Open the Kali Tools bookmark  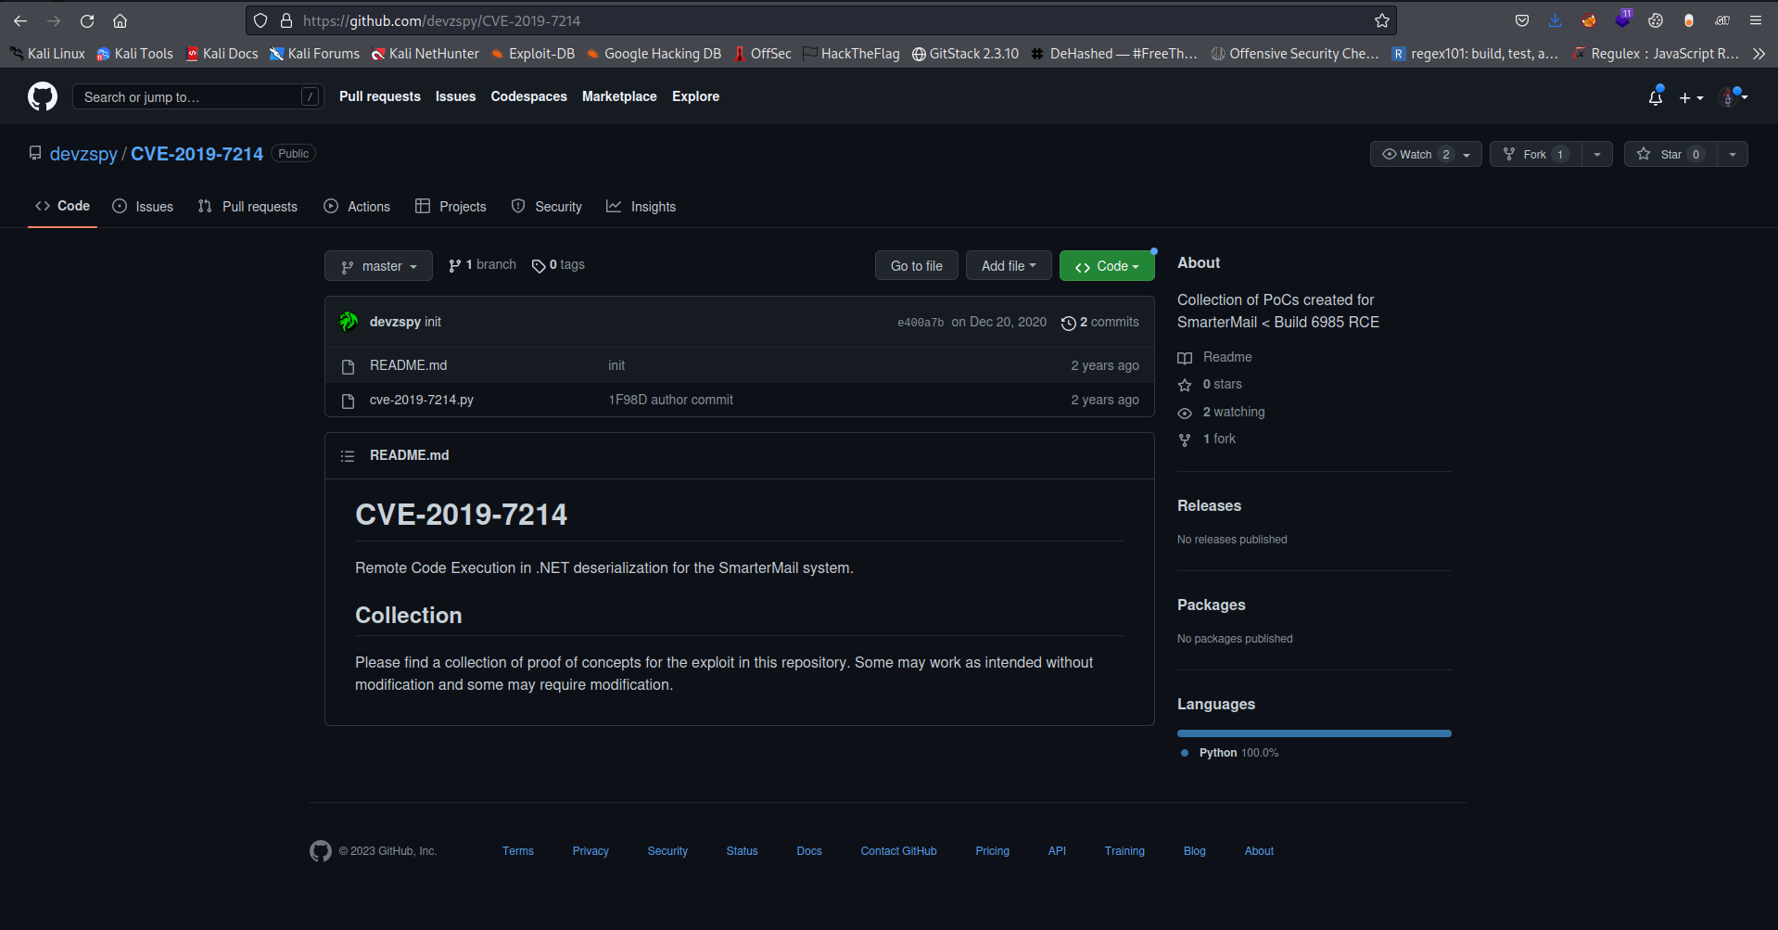(135, 54)
